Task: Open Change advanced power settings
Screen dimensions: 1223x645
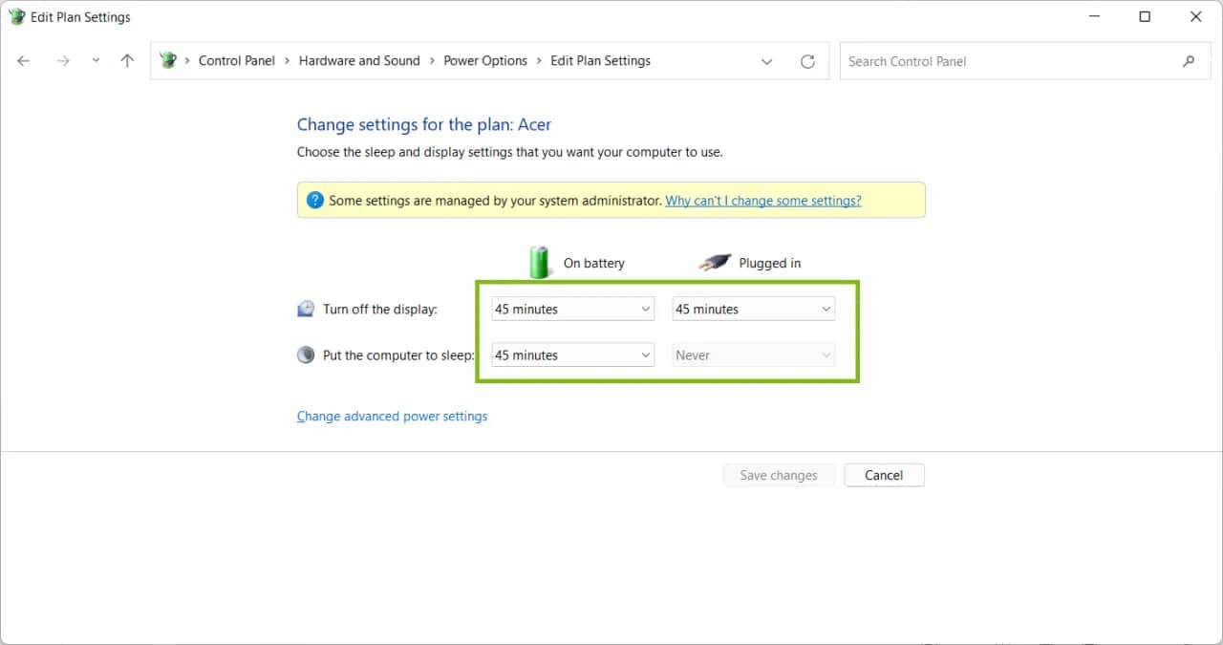Action: tap(392, 416)
